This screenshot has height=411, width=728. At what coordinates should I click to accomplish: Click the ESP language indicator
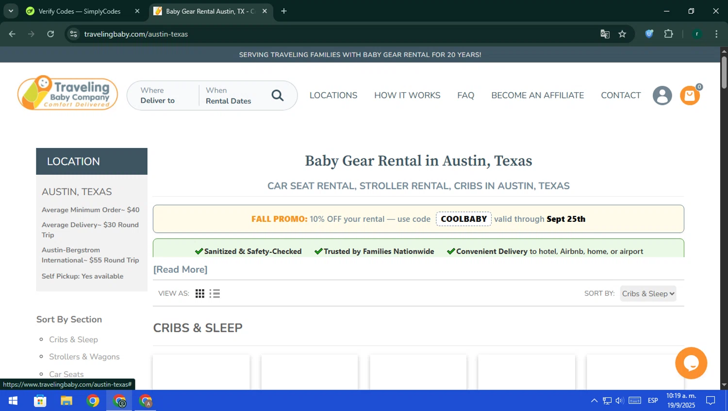[653, 401]
